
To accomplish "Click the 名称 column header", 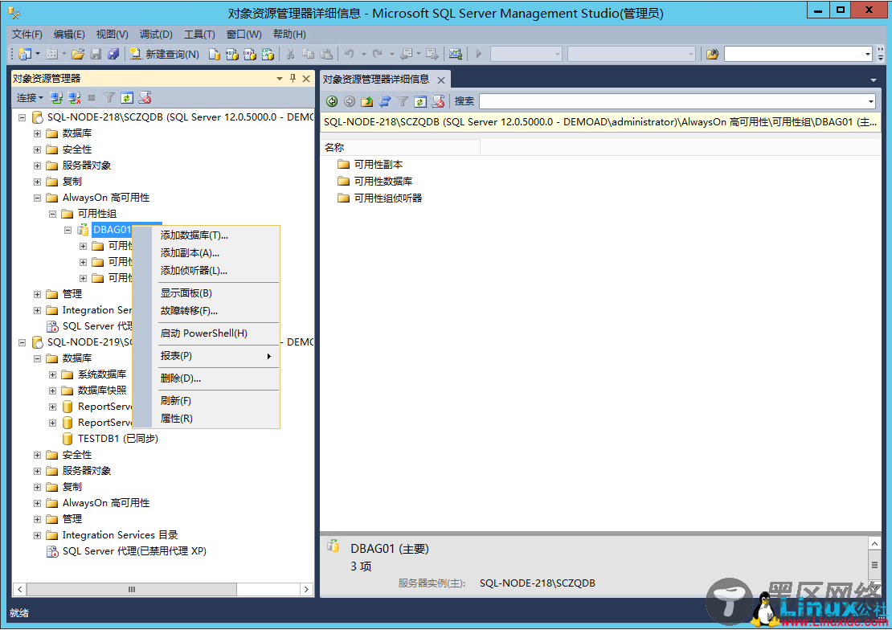I will [401, 147].
